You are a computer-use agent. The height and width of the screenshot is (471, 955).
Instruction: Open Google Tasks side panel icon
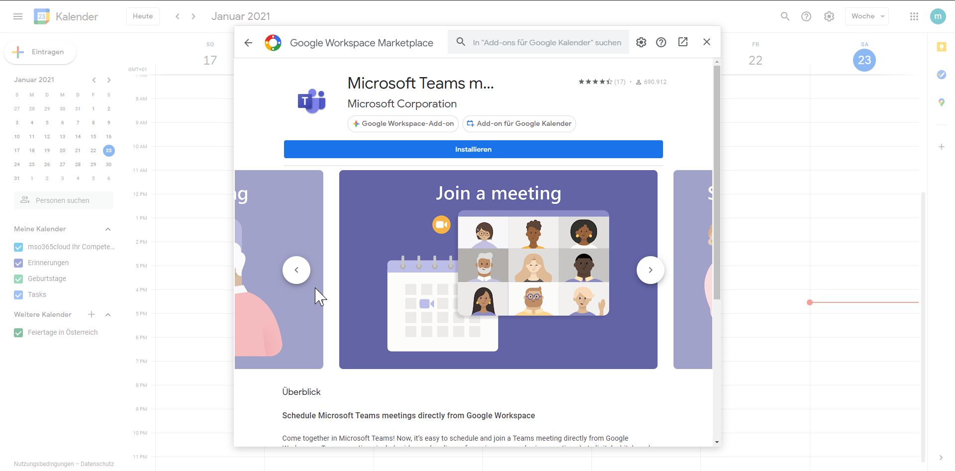coord(942,75)
